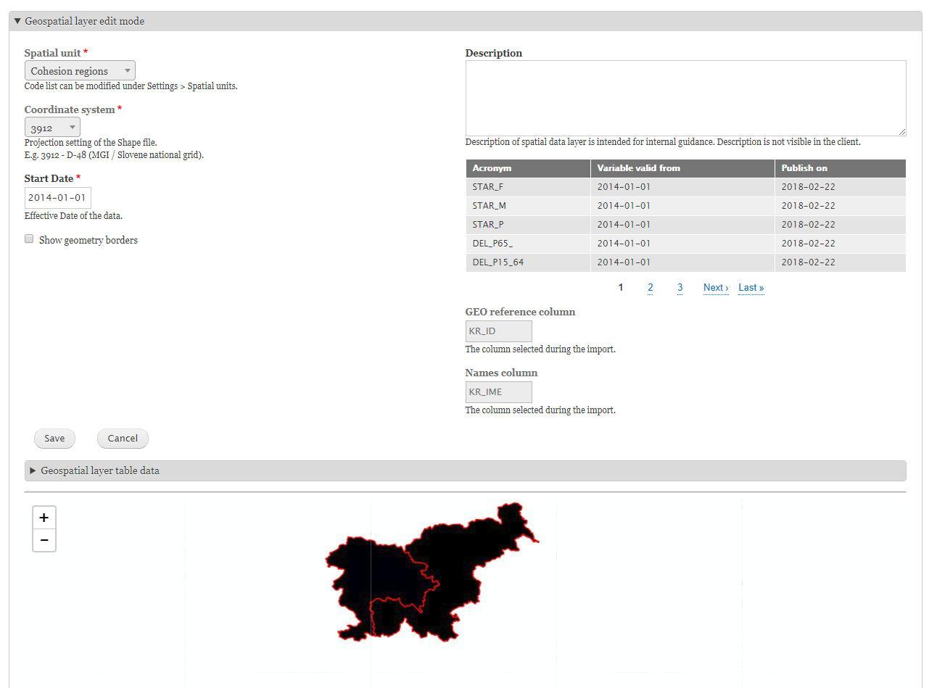Click DEL_P15_64 publish date 2018-02-22

pyautogui.click(x=808, y=262)
